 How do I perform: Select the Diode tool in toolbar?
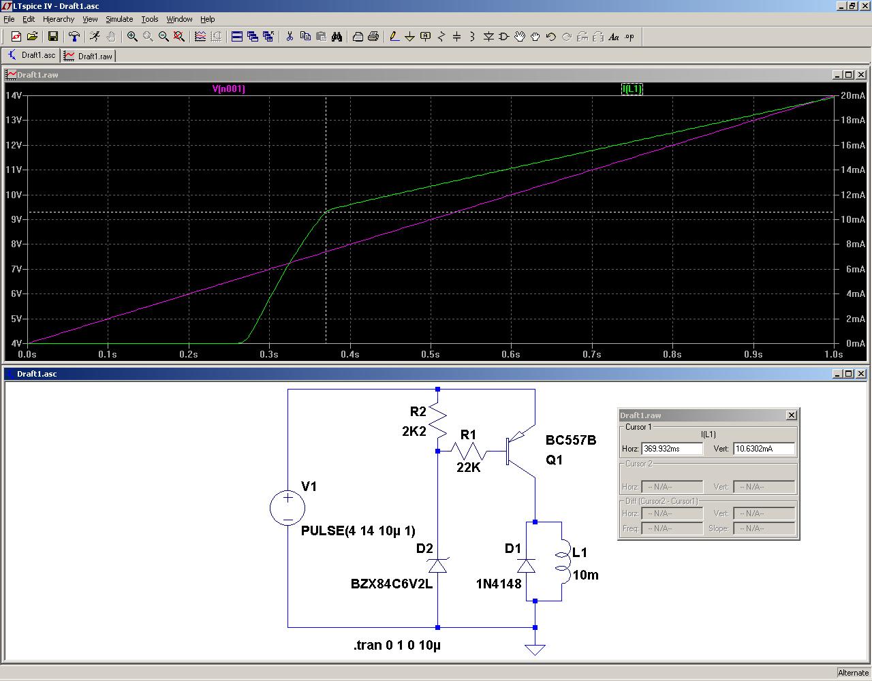488,37
